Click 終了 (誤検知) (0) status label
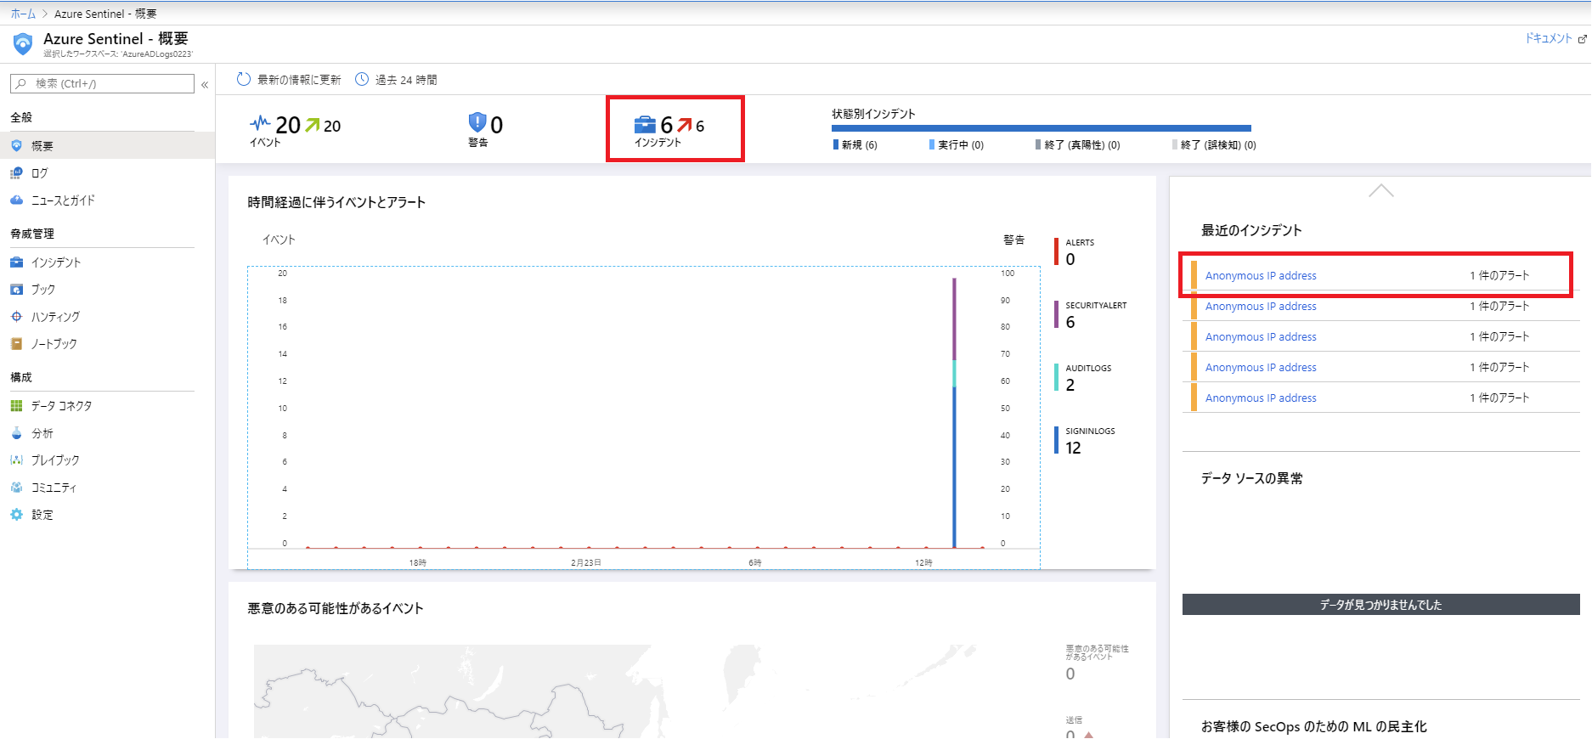1592x739 pixels. (1218, 145)
